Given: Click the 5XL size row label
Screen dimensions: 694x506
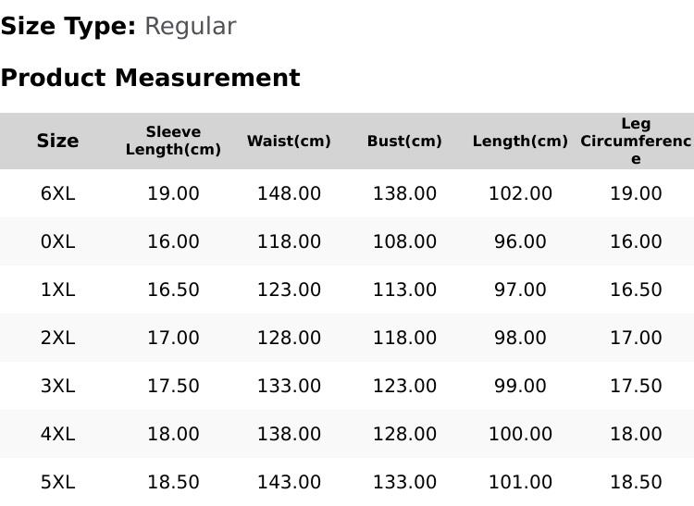Looking at the screenshot, I should coord(57,482).
